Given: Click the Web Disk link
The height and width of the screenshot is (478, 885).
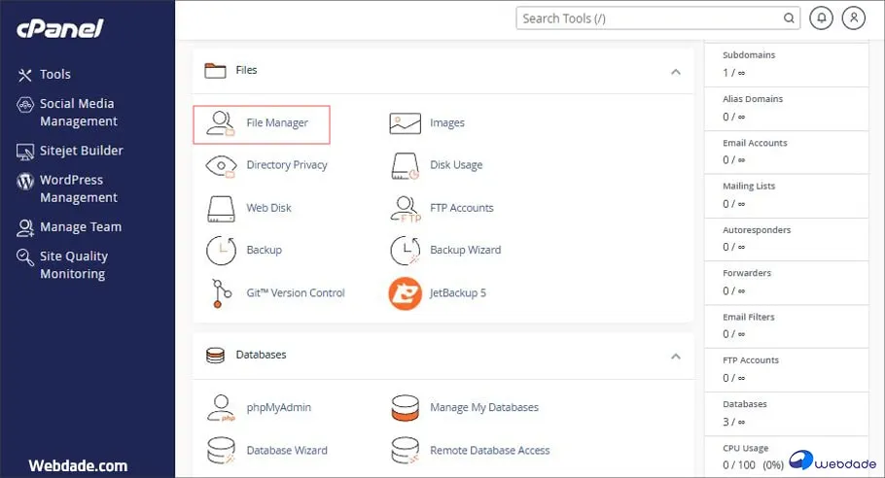Looking at the screenshot, I should tap(268, 208).
